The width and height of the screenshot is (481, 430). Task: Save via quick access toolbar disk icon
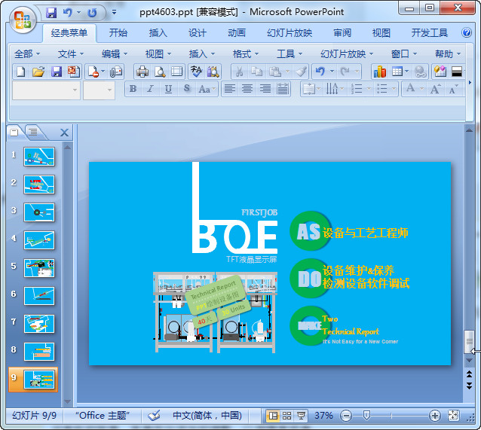(x=51, y=13)
